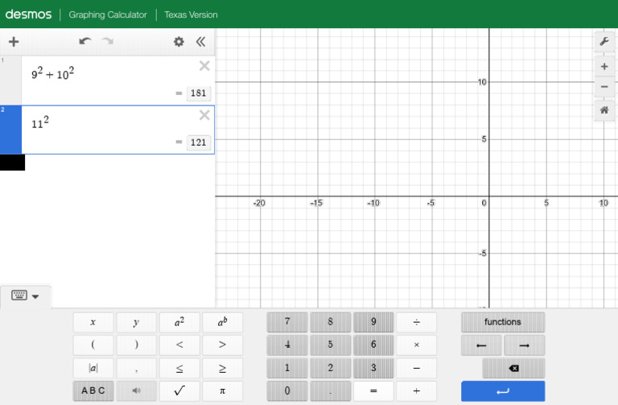Tap number 4 on keypad
Image resolution: width=618 pixels, height=405 pixels.
click(x=287, y=345)
